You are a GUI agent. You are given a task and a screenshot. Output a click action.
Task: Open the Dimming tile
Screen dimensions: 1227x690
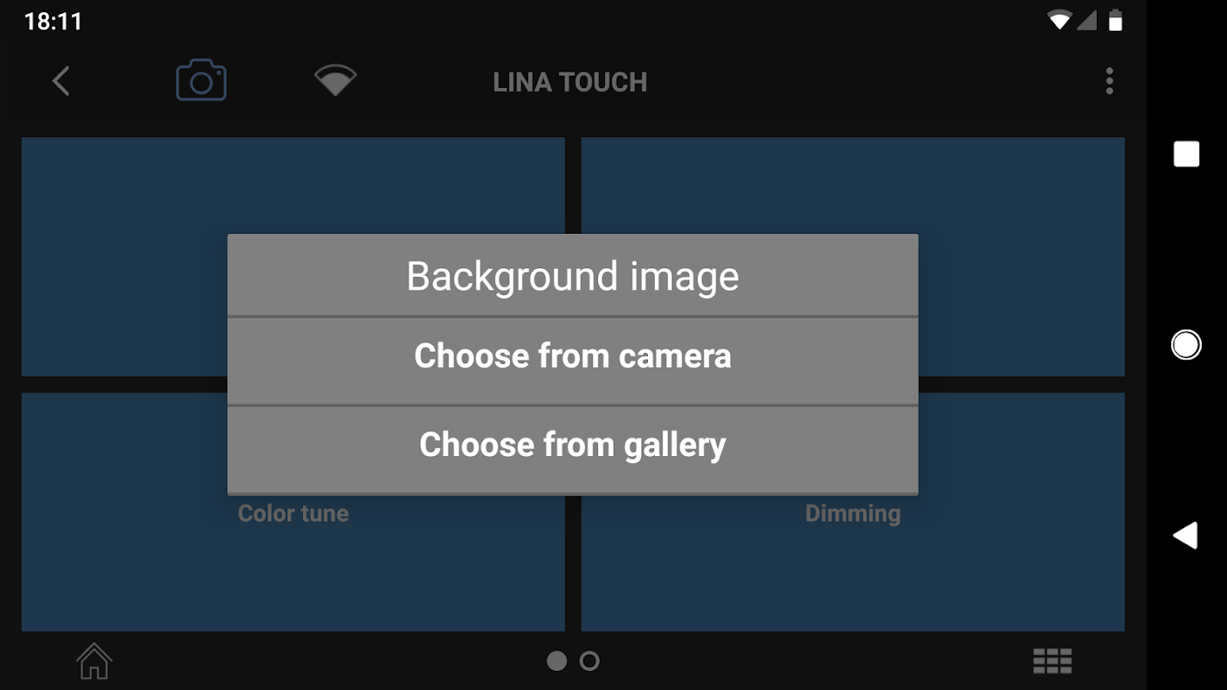[853, 512]
